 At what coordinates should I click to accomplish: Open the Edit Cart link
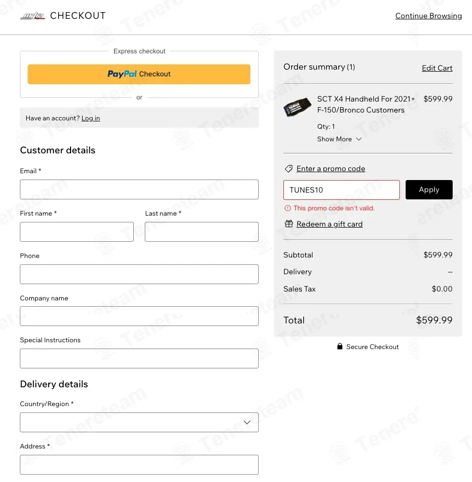437,68
